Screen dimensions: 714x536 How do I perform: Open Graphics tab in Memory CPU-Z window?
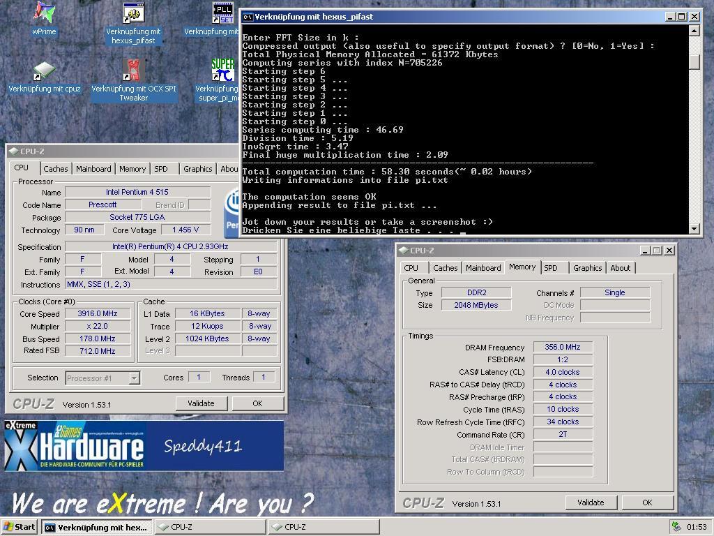pos(587,268)
